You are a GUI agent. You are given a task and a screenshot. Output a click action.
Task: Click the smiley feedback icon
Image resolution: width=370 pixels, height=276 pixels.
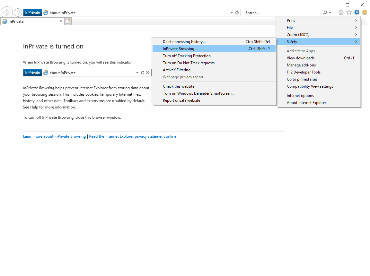click(365, 12)
